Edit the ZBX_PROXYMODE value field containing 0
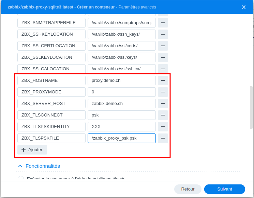The width and height of the screenshot is (254, 198). (122, 92)
